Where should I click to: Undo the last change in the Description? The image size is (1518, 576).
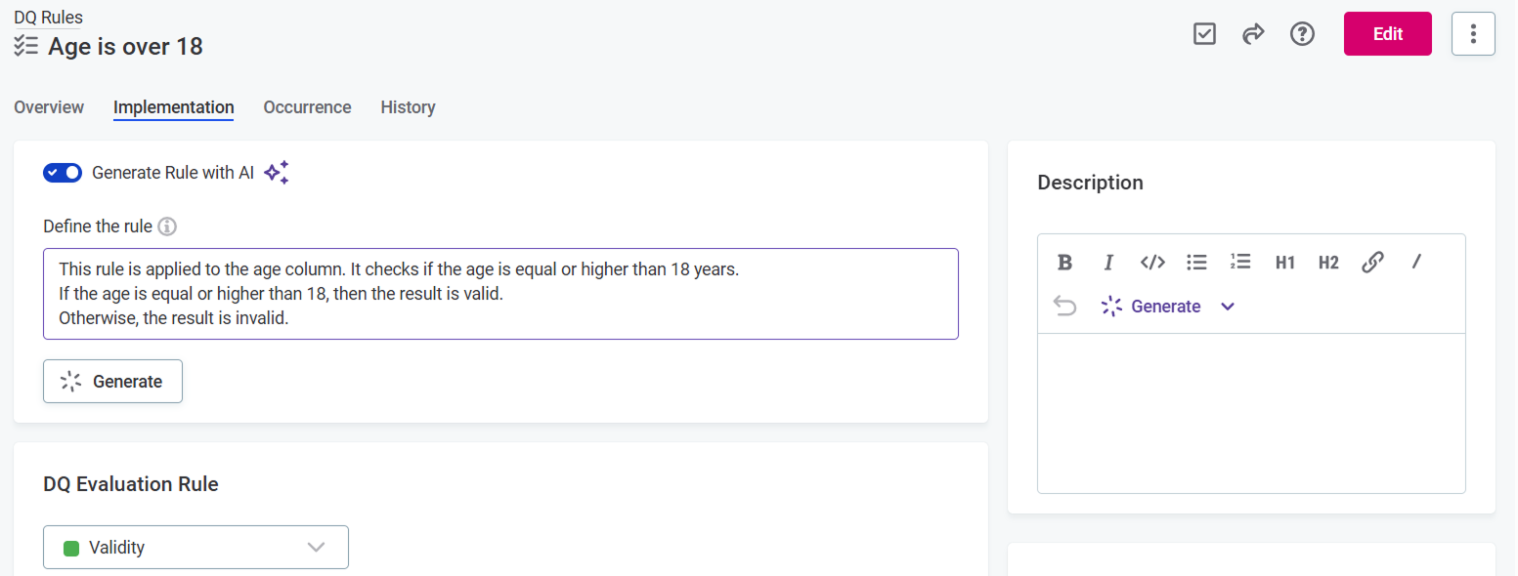point(1064,306)
